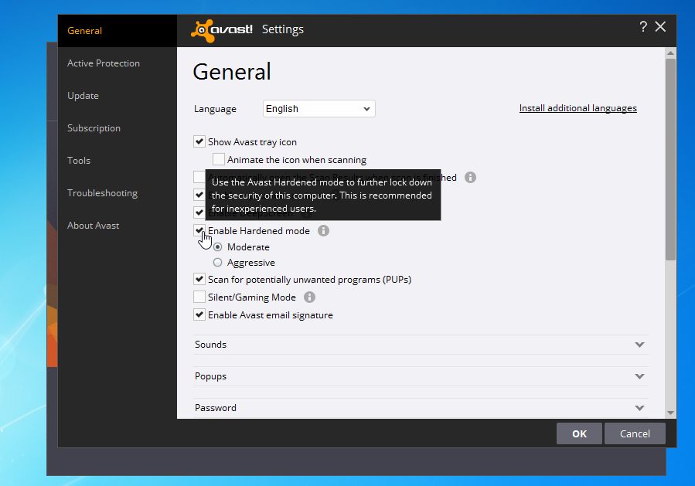
Task: Open the General settings tab
Action: tap(117, 31)
